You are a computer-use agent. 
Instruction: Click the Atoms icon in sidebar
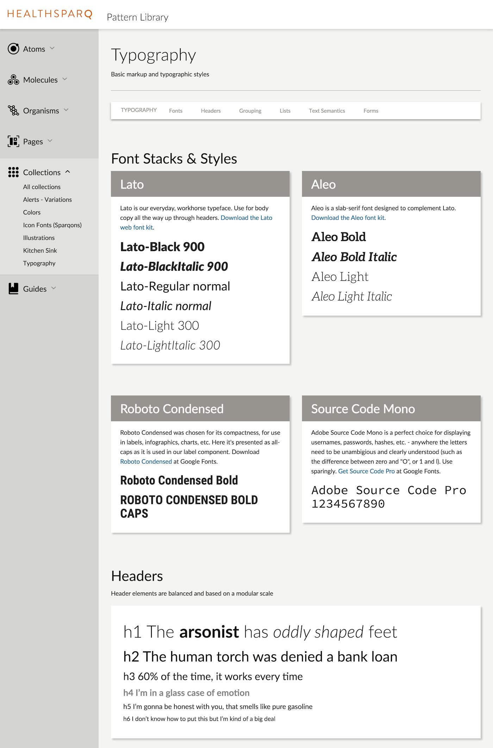13,49
